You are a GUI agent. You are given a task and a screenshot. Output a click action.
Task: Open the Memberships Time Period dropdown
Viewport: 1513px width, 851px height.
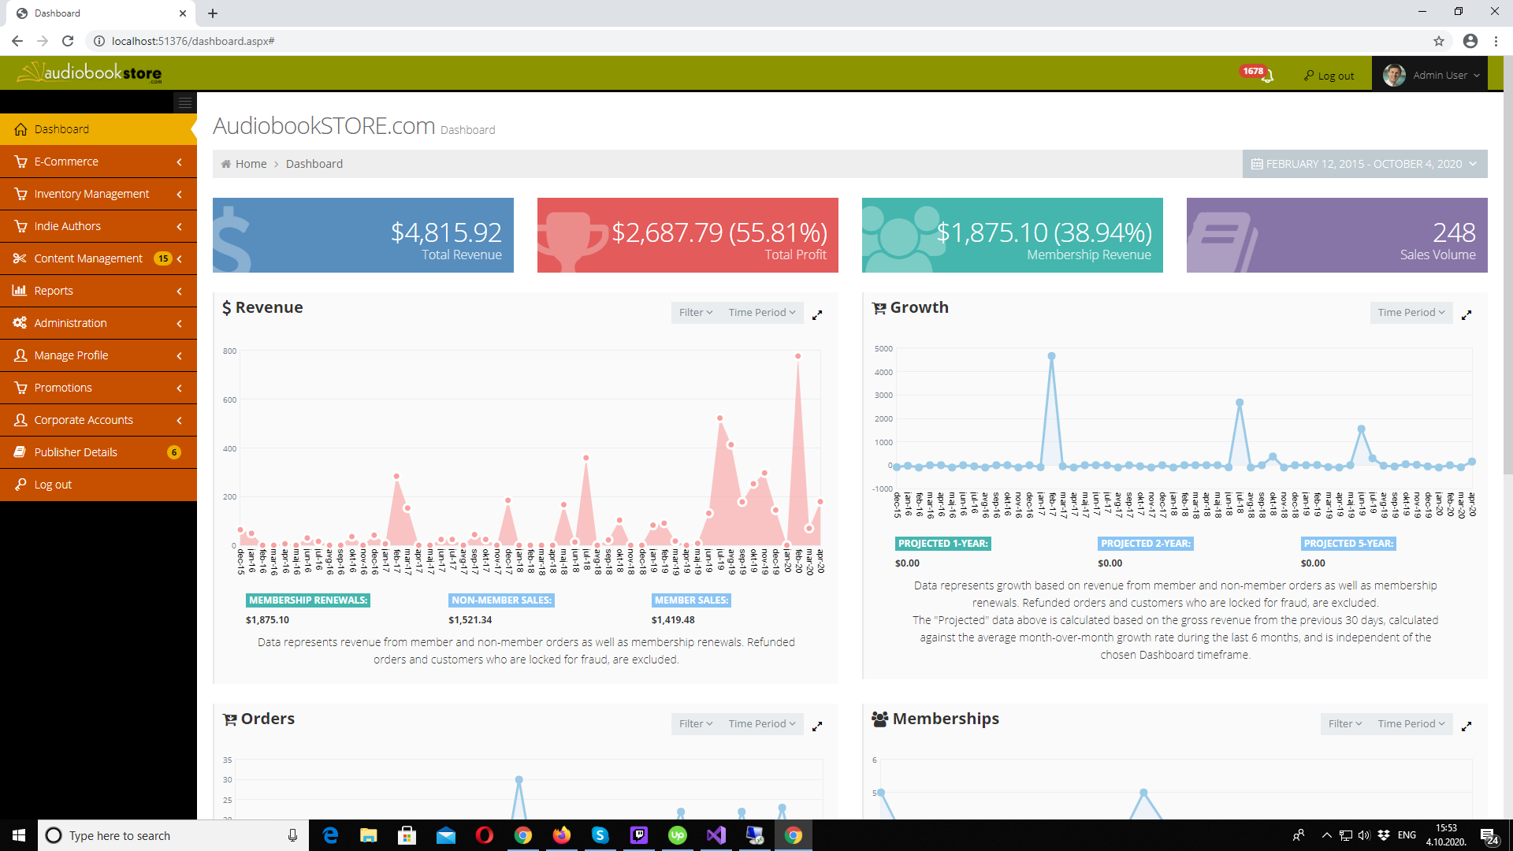[1411, 724]
